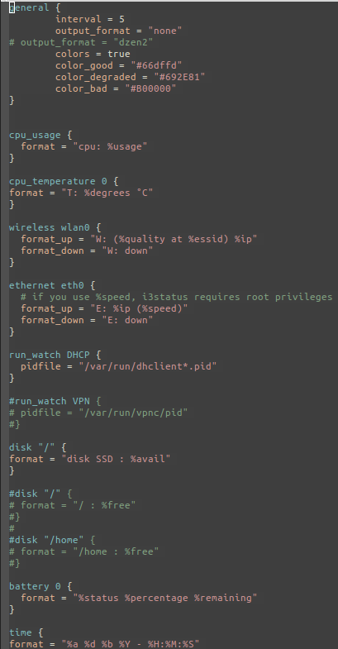
Task: Place cursor in cpu_usage block header
Action: (x=40, y=135)
